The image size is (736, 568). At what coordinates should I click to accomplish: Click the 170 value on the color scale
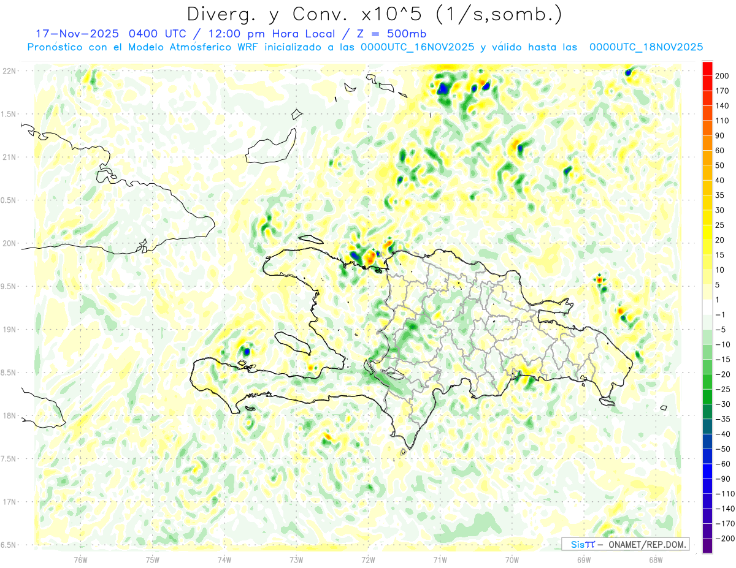point(723,91)
